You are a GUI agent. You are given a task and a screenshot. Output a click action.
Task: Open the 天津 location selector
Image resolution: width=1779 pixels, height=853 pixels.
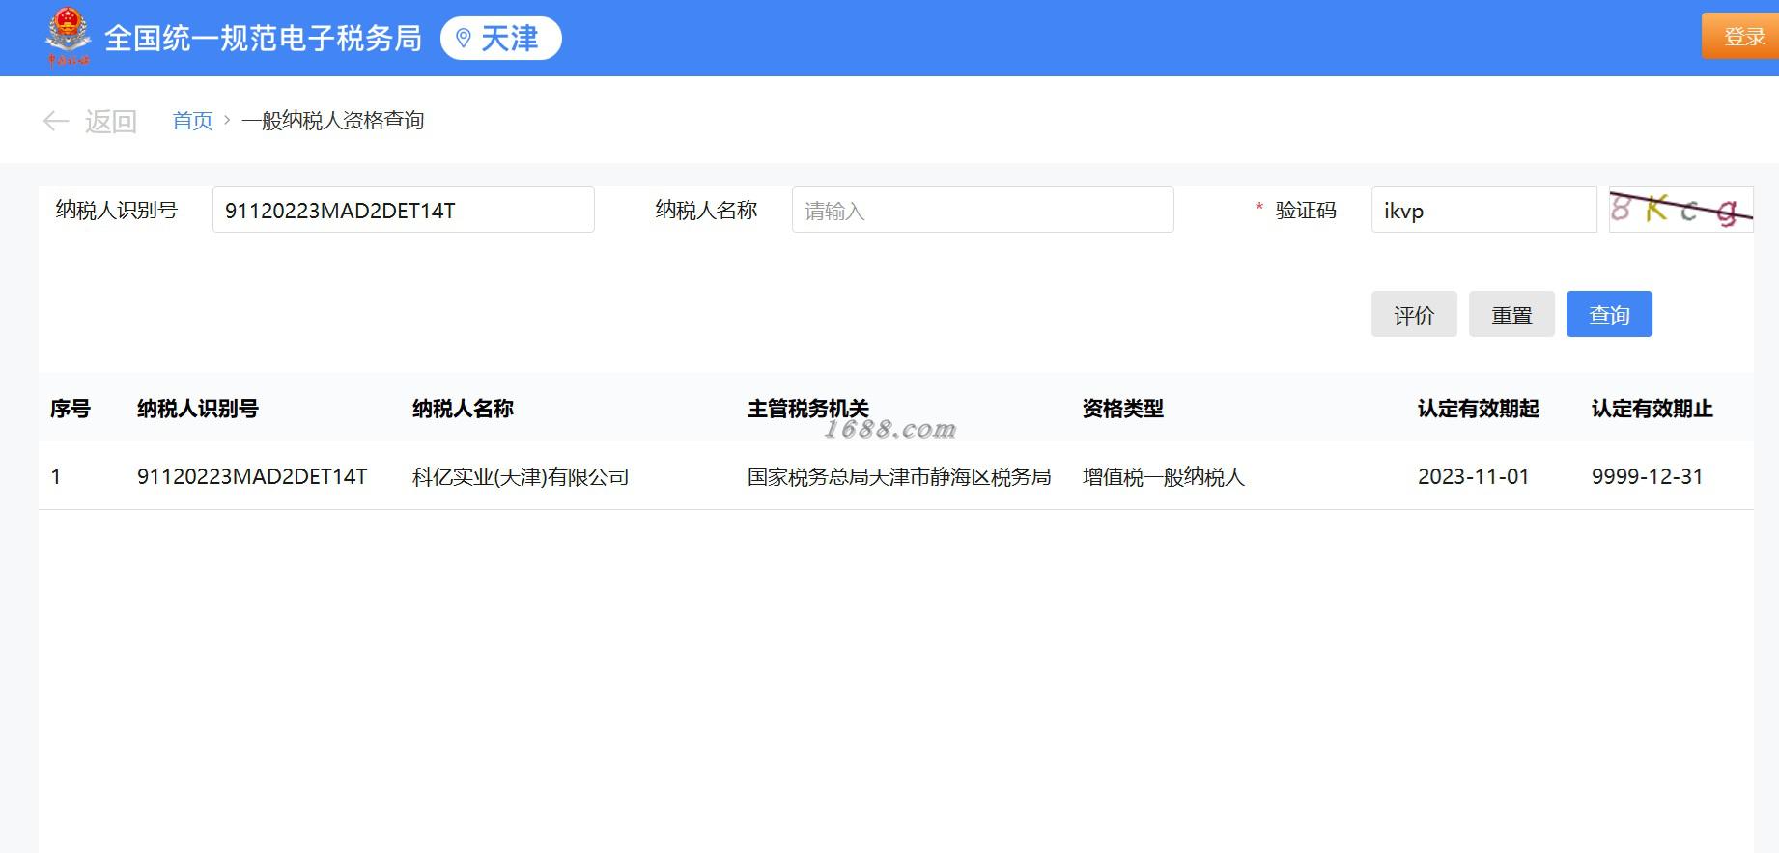[500, 38]
